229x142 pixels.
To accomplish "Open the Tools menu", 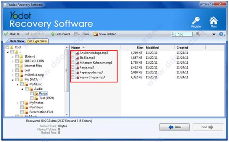I will pyautogui.click(x=85, y=34).
